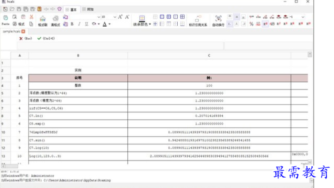
Task: Switch to the 基本 ribbon tab
Action: [x=71, y=9]
